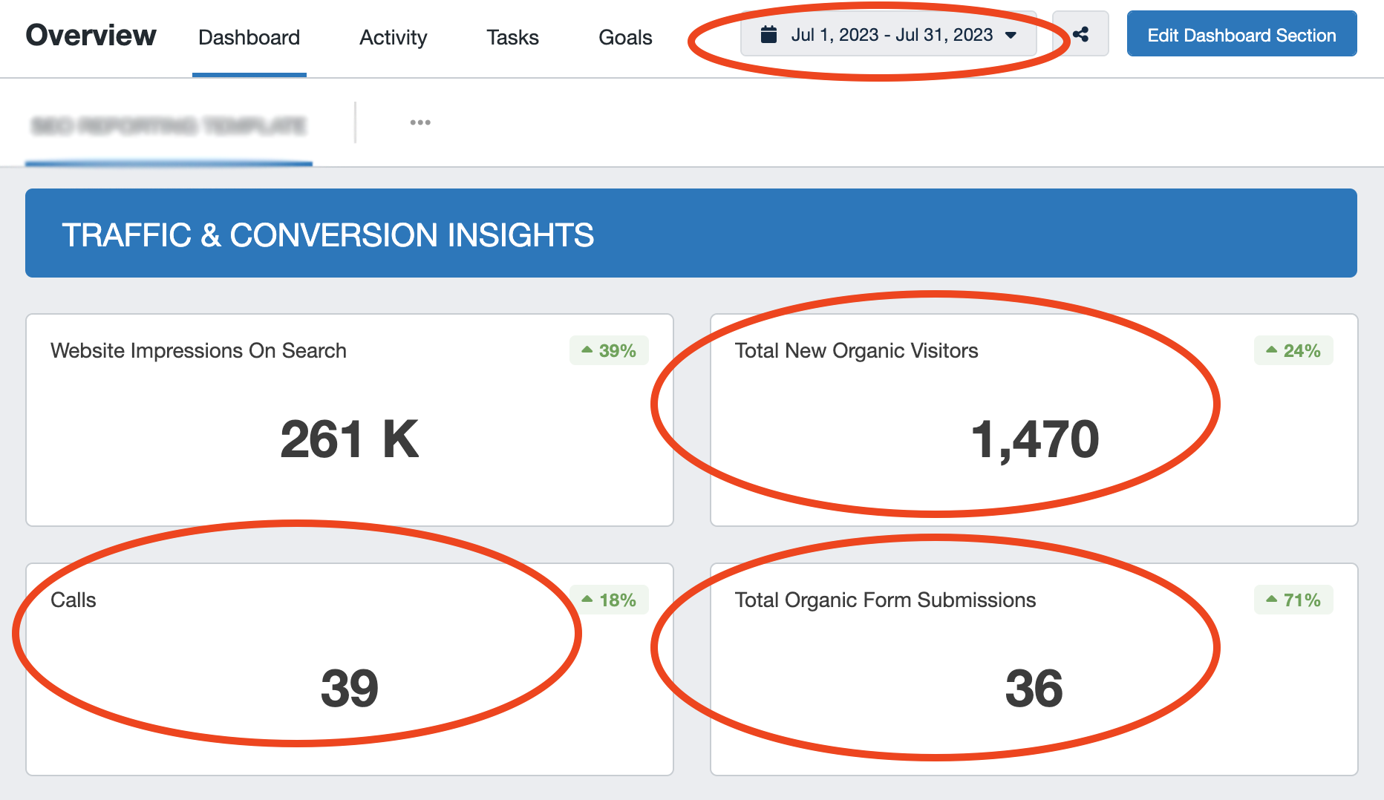
Task: Click the calendar icon in the date picker
Action: (768, 33)
